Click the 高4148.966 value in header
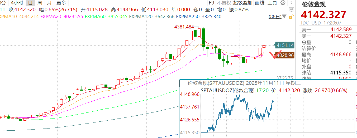Screen dimensions: 357x138 tap(124, 10)
